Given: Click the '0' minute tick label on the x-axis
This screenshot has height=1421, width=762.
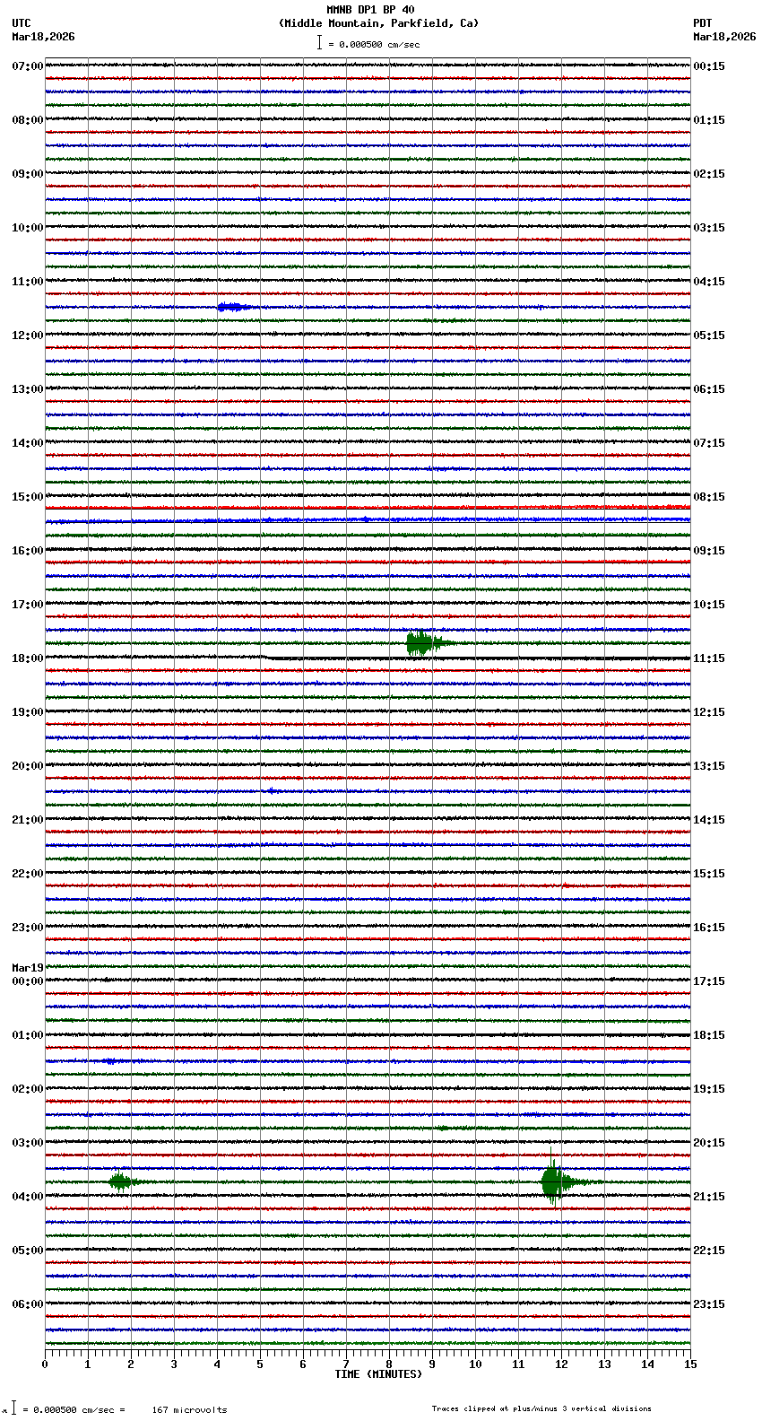Looking at the screenshot, I should click(x=45, y=1364).
